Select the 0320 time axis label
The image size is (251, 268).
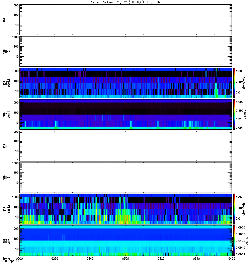[161, 259]
